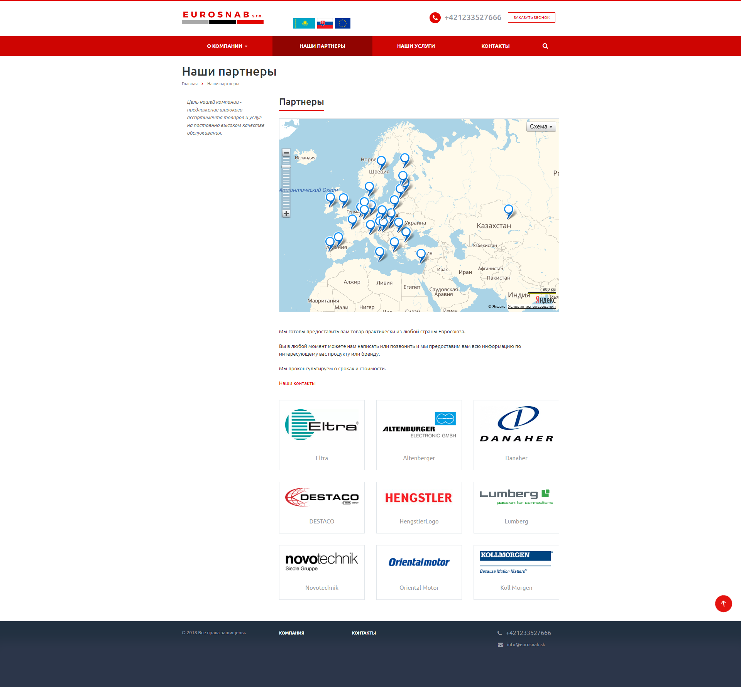Viewport: 741px width, 687px height.
Task: Click the Главная breadcrumb link
Action: [189, 84]
